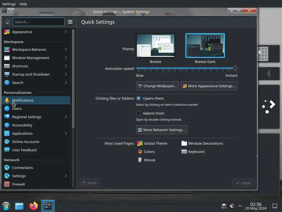282x212 pixels.
Task: Select the "Selects them" radio button
Action: (139, 113)
